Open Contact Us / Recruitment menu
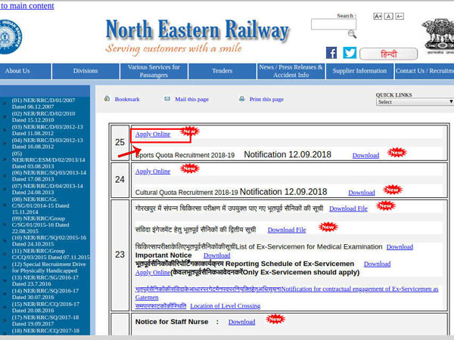The height and width of the screenshot is (340, 454). [424, 71]
